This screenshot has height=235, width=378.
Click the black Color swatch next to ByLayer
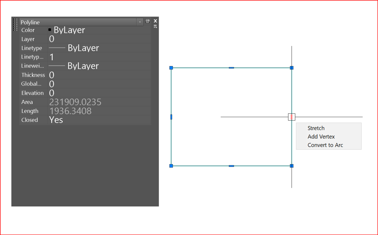pos(49,29)
